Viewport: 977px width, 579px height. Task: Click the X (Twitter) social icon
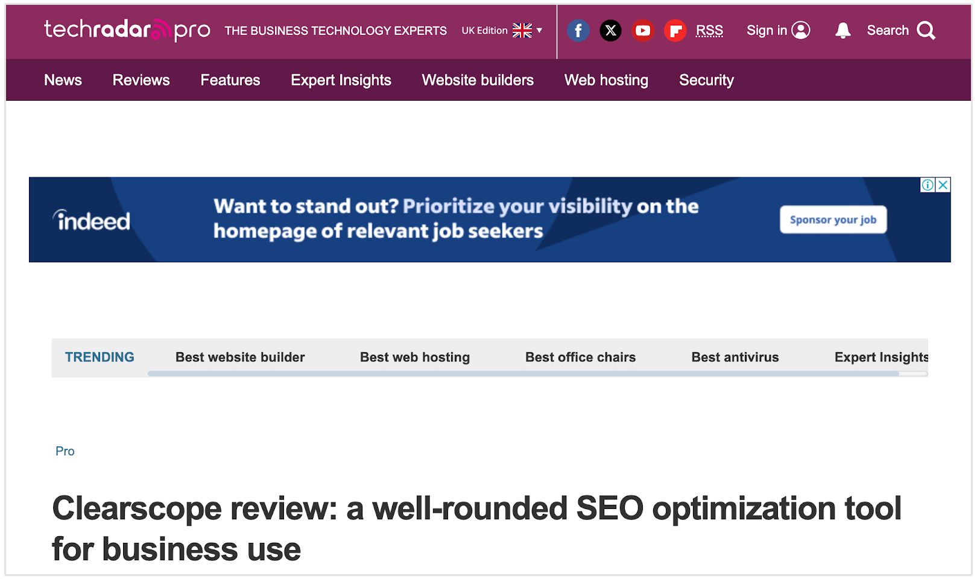click(x=611, y=30)
